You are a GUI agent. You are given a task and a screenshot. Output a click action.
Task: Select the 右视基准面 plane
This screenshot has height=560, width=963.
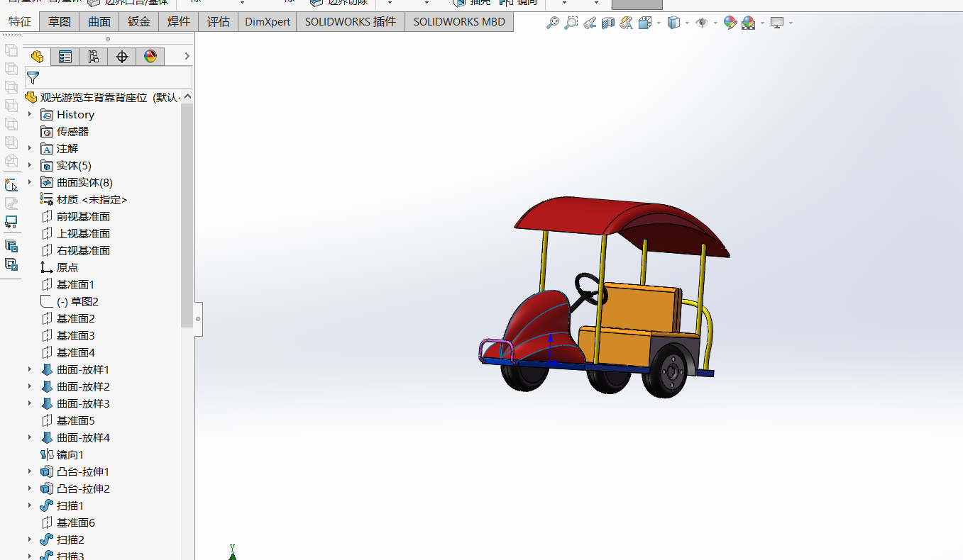[x=75, y=250]
